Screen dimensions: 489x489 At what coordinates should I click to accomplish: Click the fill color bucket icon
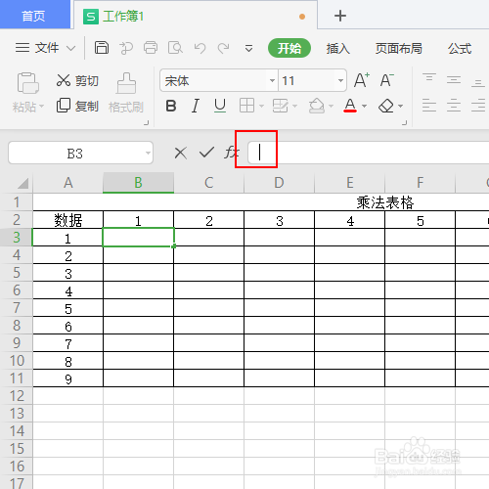tap(317, 106)
